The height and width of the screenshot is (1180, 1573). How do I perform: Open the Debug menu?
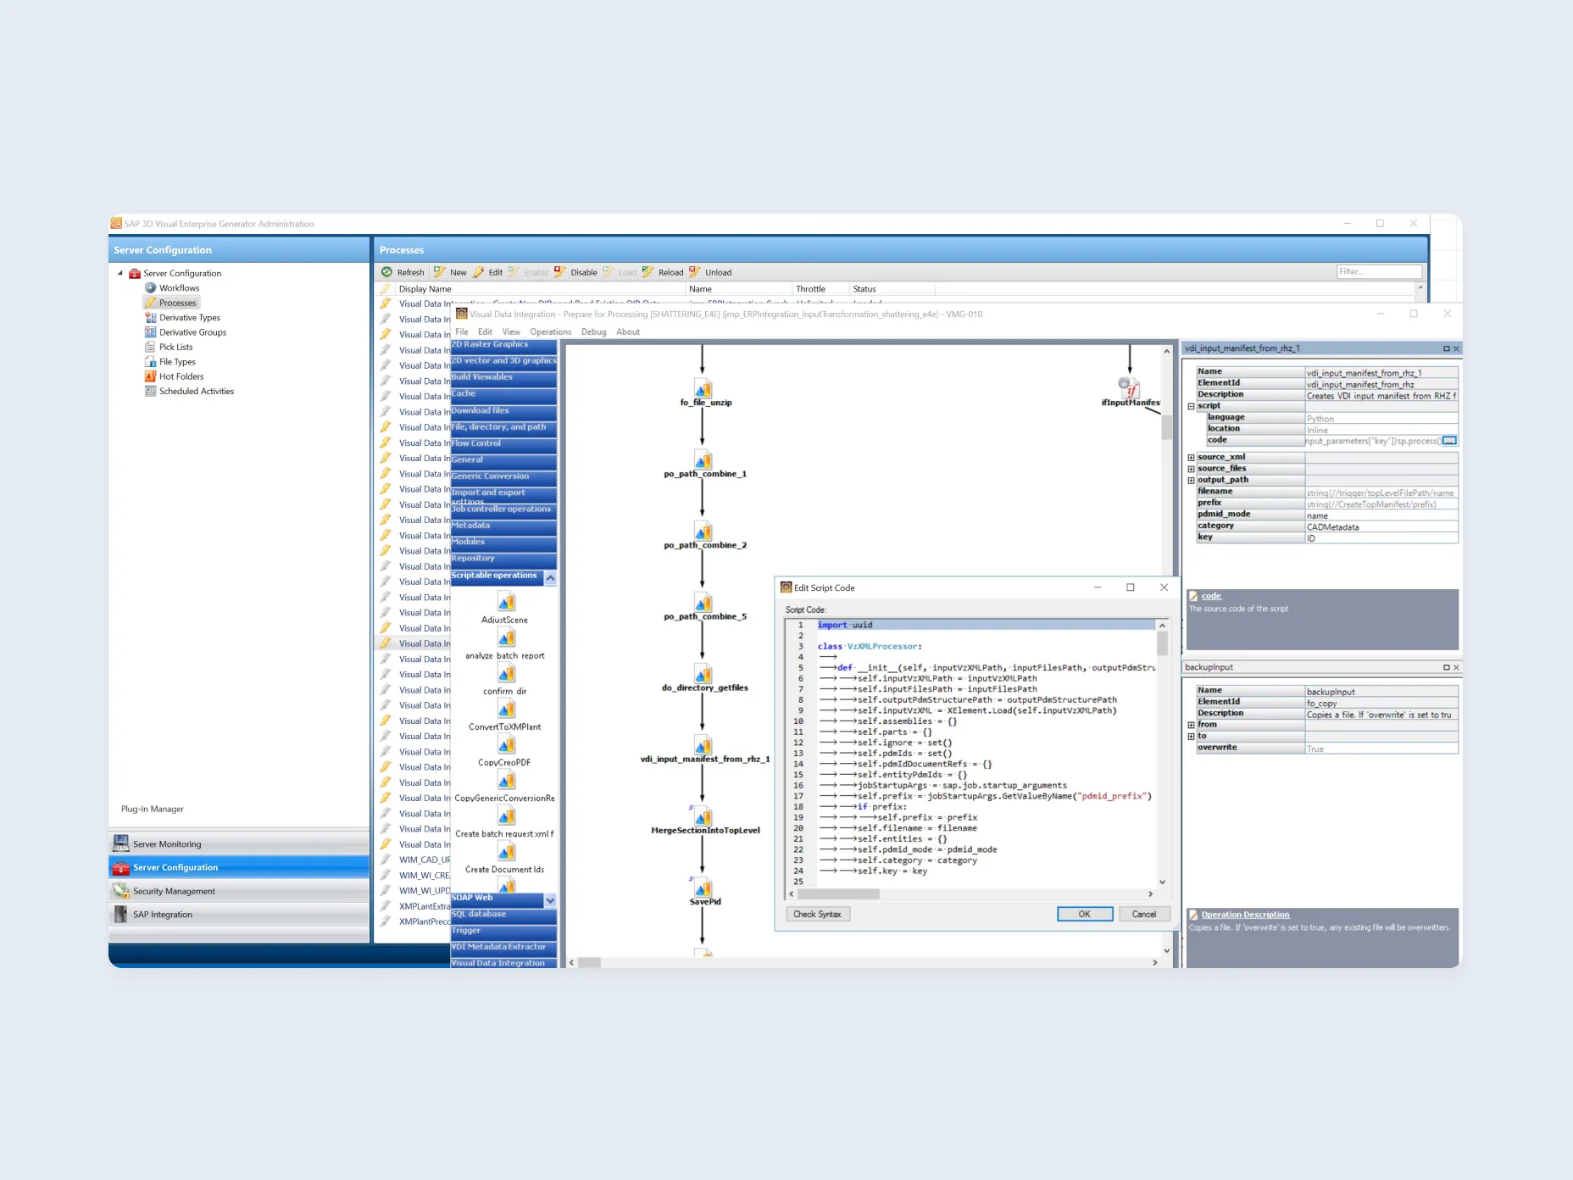593,331
